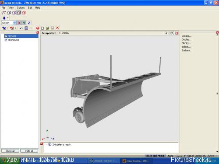Select the vertices level tool icon
Image resolution: width=219 pixels, height=164 pixels.
click(4, 13)
